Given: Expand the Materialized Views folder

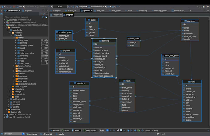Looking at the screenshot, I should (14, 71).
